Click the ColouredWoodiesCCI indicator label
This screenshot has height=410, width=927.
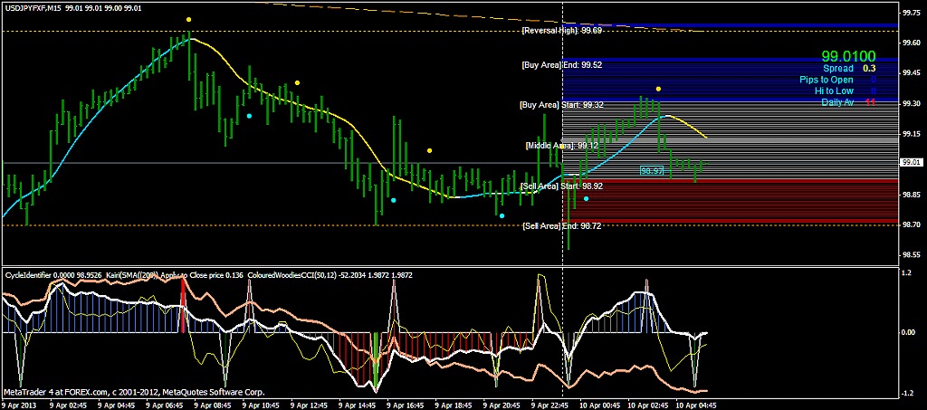click(x=288, y=273)
